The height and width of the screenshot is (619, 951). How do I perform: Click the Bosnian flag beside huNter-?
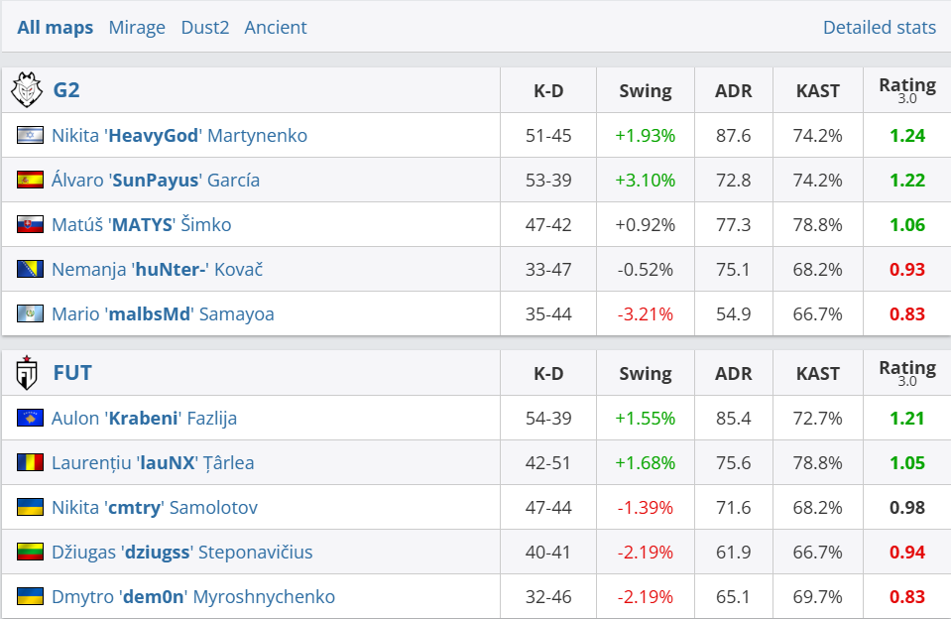[x=30, y=269]
